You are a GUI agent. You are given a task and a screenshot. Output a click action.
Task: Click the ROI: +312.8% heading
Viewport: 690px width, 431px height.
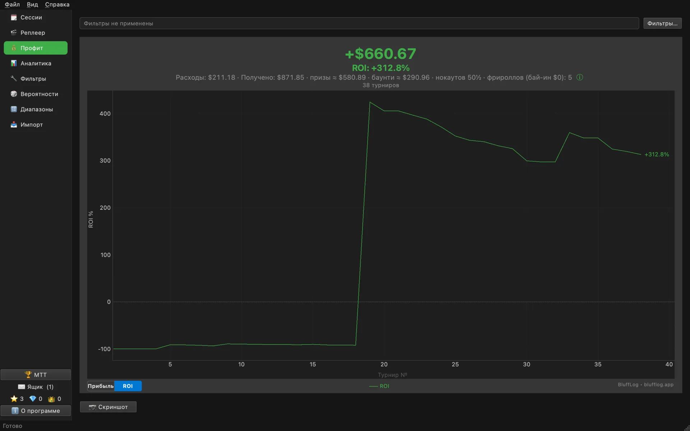pos(381,68)
